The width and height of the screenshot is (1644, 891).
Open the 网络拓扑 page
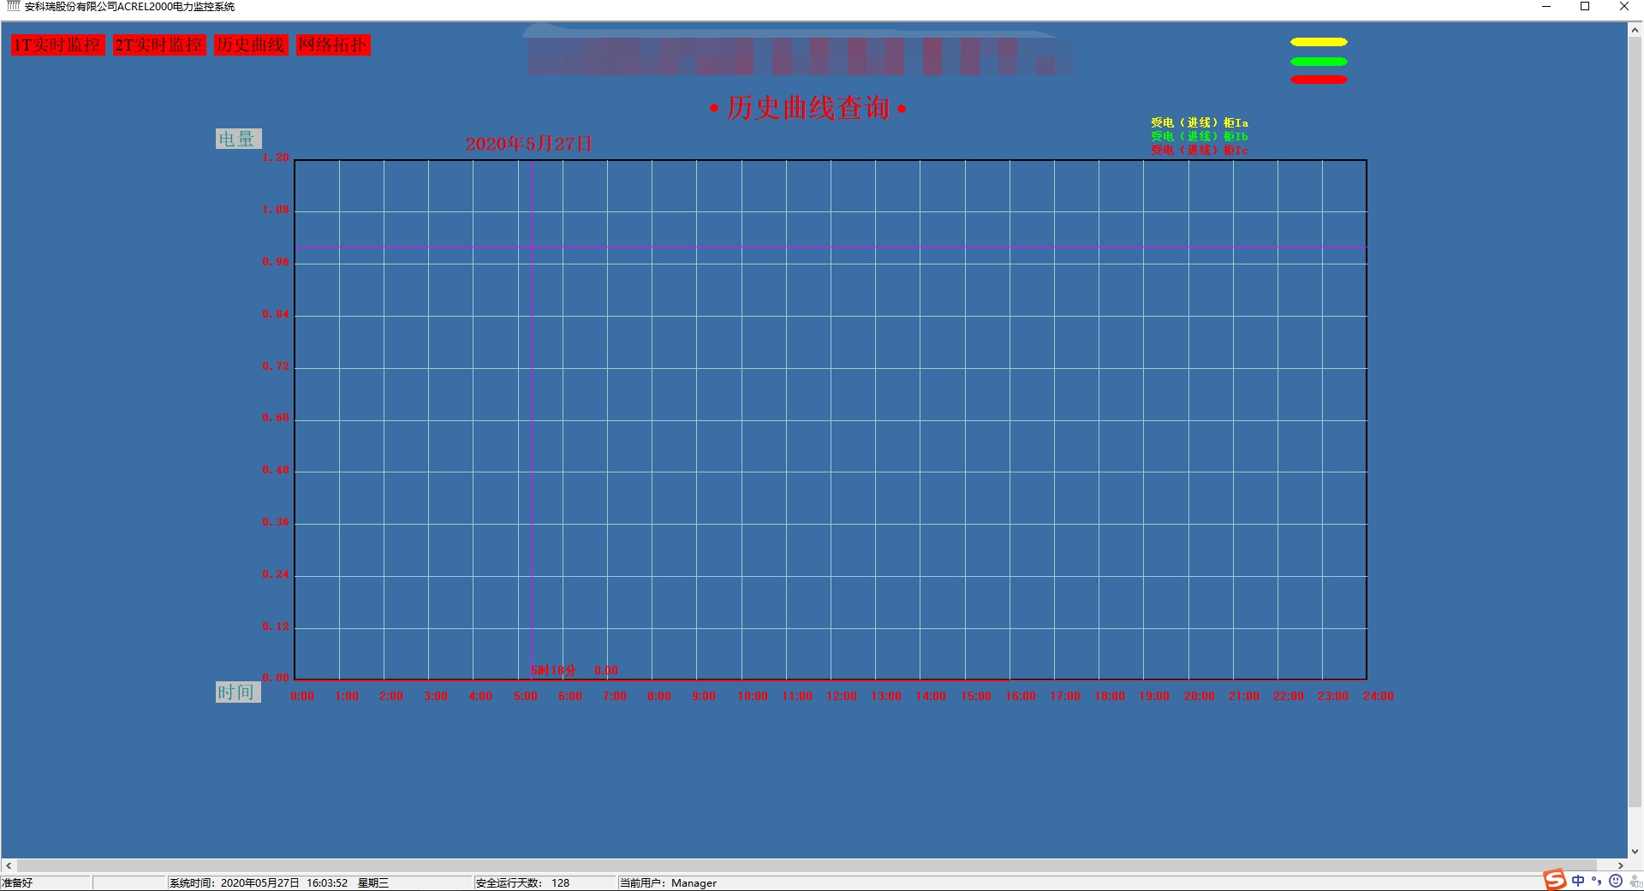[333, 45]
